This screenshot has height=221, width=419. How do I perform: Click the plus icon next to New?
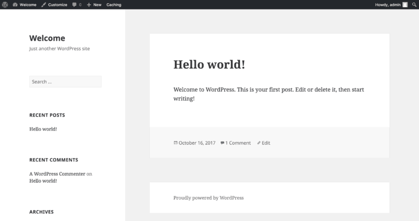pyautogui.click(x=89, y=5)
